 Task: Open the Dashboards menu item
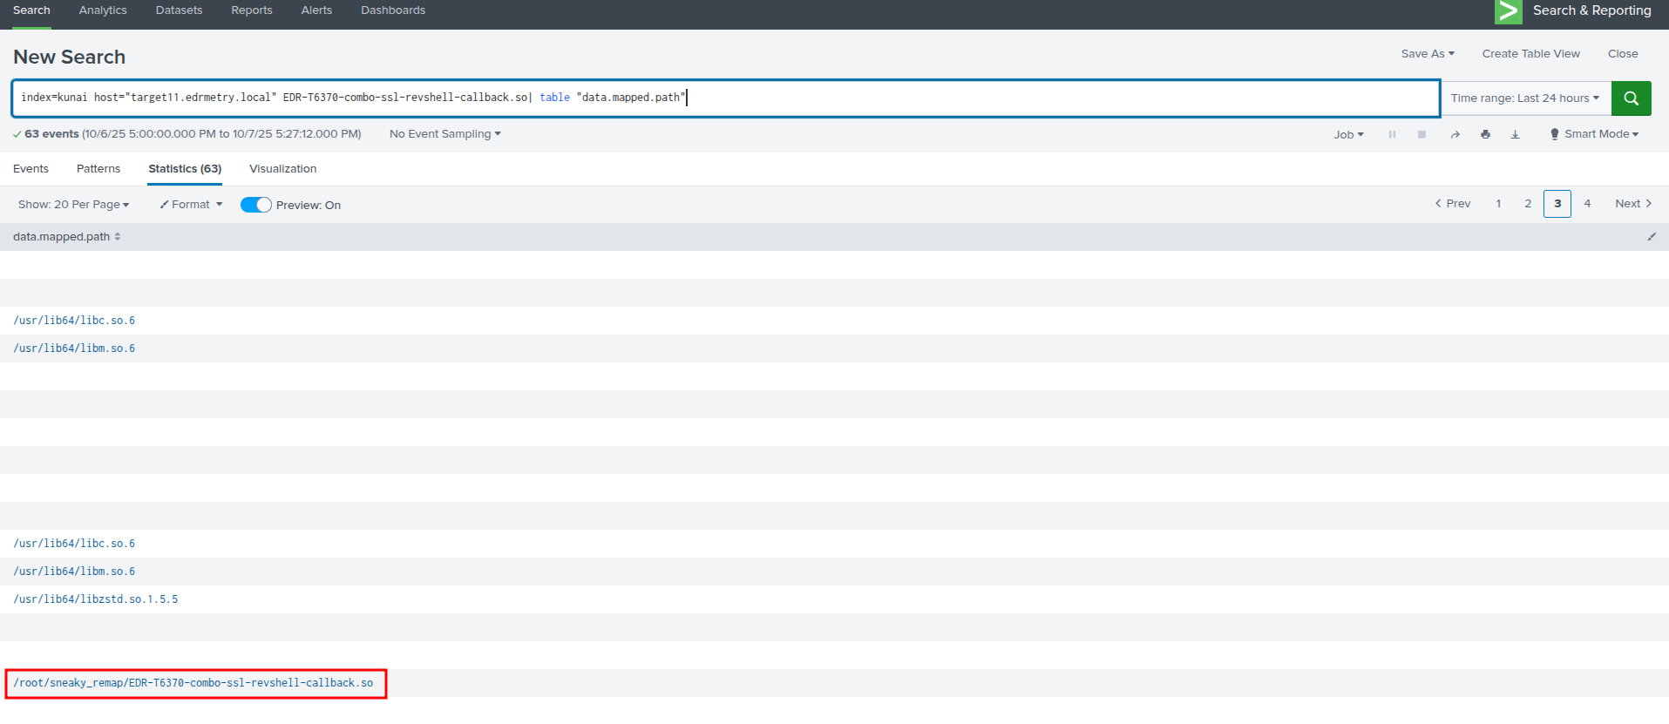click(392, 10)
